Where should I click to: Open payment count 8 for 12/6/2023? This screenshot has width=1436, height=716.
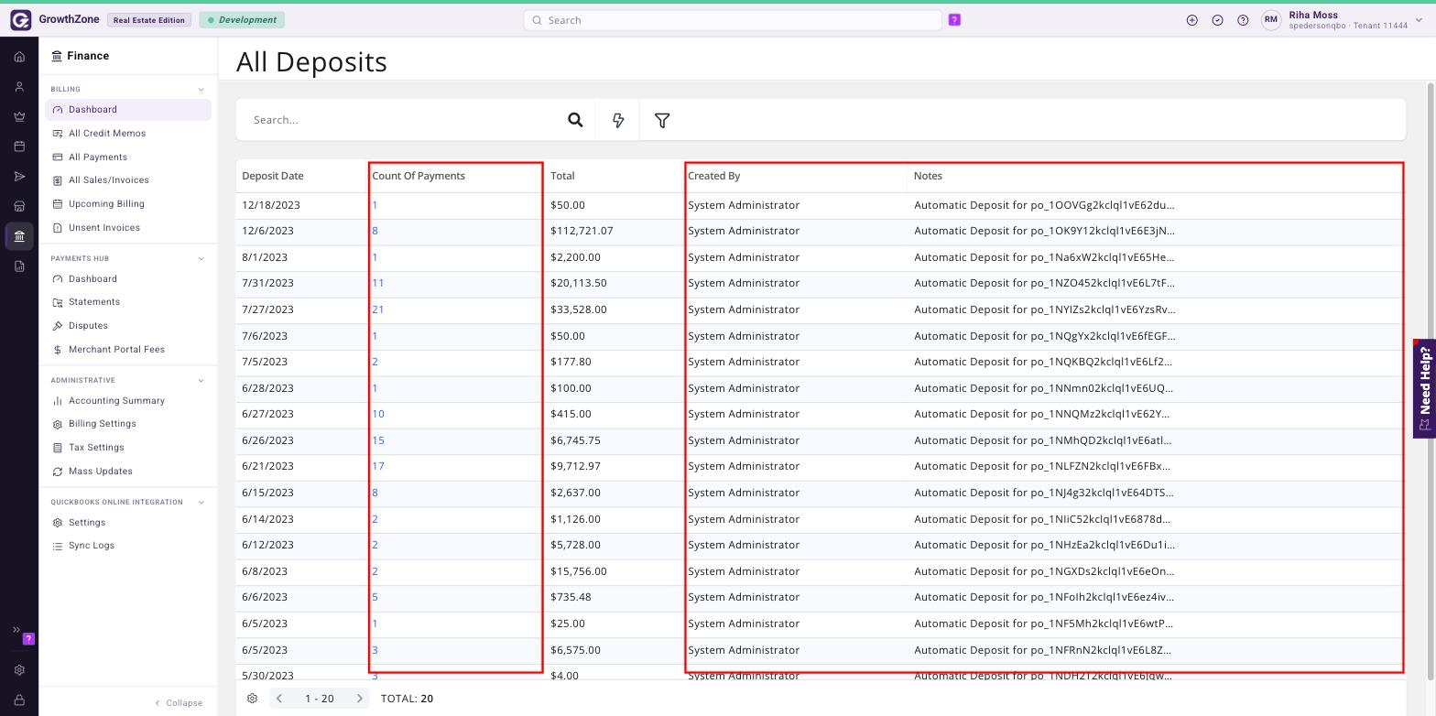[x=375, y=231]
